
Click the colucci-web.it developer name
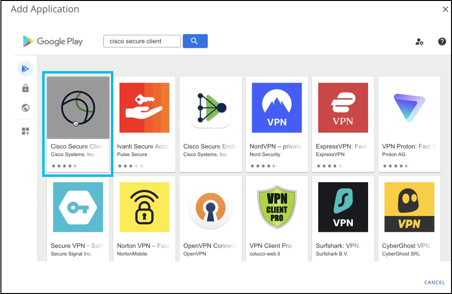[265, 254]
